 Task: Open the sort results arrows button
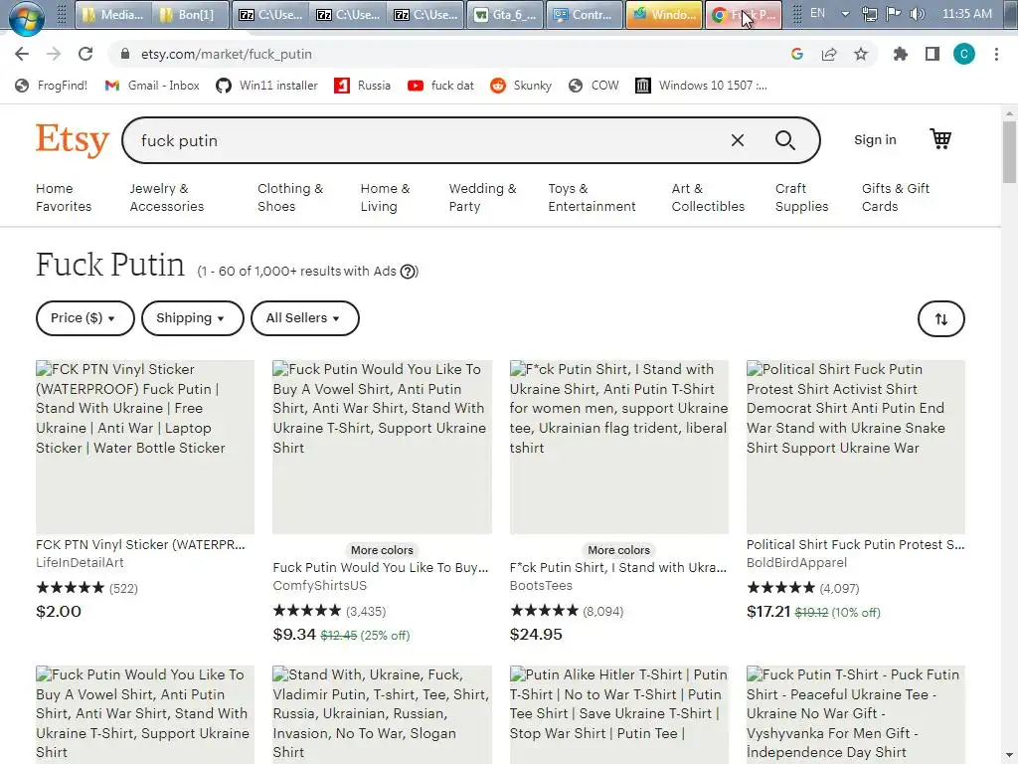coord(940,319)
